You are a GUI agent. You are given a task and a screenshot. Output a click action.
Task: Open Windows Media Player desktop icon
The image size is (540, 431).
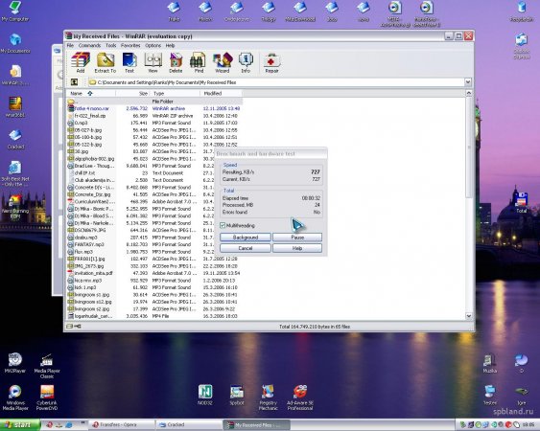click(x=15, y=397)
